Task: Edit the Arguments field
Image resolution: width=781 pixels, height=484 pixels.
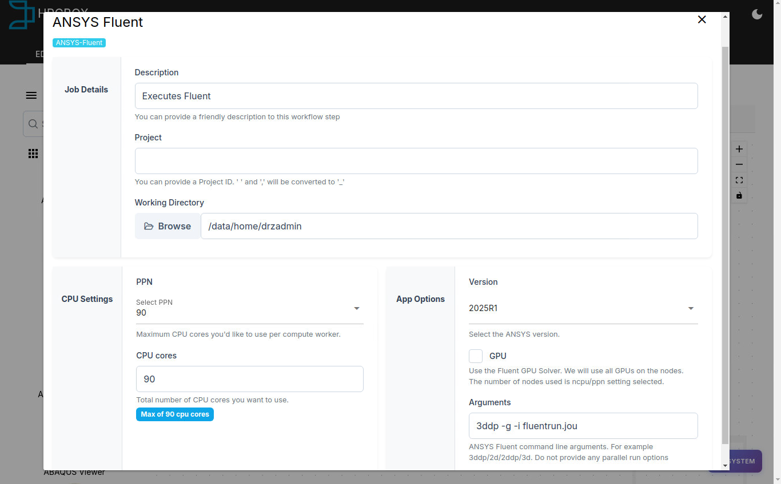Action: pyautogui.click(x=583, y=426)
